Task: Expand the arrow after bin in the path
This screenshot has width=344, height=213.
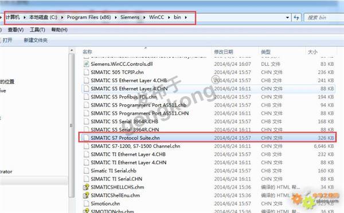Action: pos(186,17)
